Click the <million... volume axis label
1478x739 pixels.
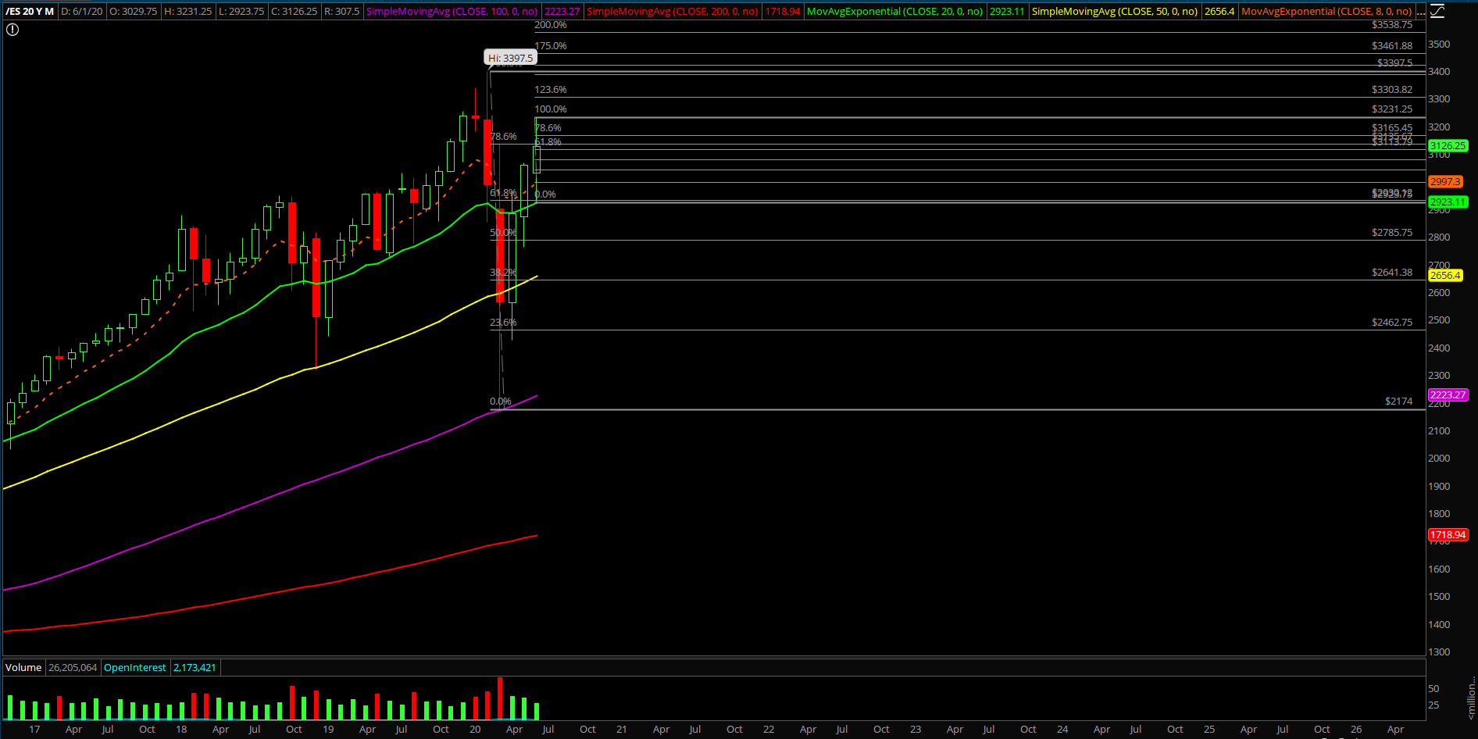[1471, 698]
